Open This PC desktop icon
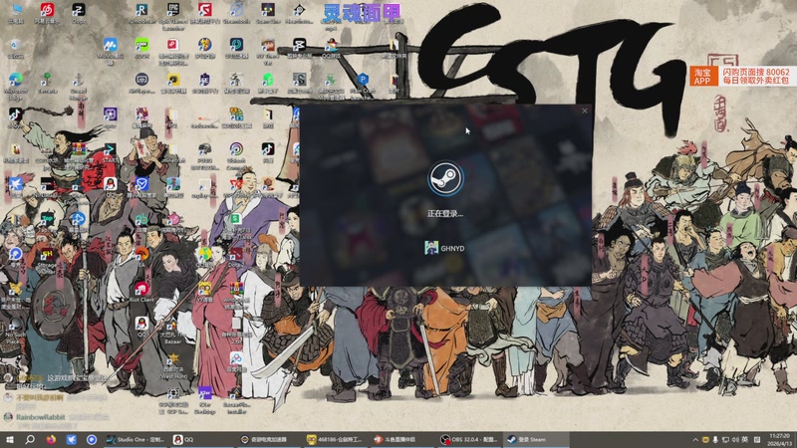797x448 pixels. 15,13
